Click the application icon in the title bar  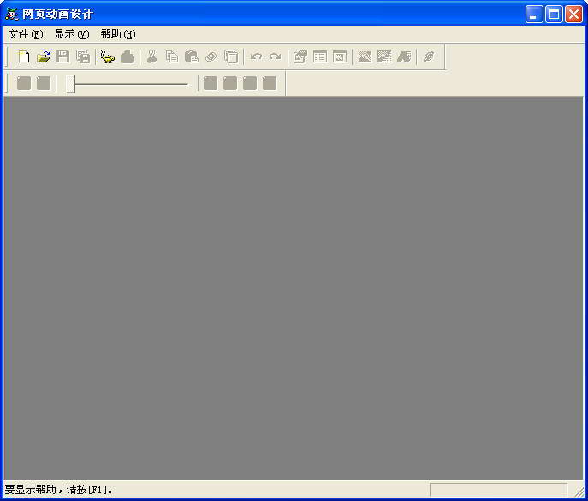(12, 14)
